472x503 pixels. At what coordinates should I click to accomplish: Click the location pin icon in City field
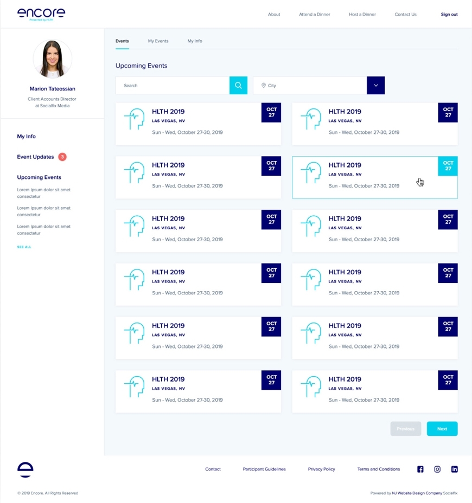264,85
